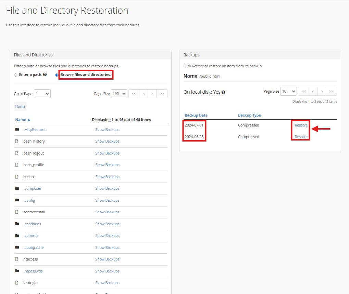This screenshot has width=349, height=294.
Task: Click the .htaccess file name
Action: pyautogui.click(x=30, y=259)
